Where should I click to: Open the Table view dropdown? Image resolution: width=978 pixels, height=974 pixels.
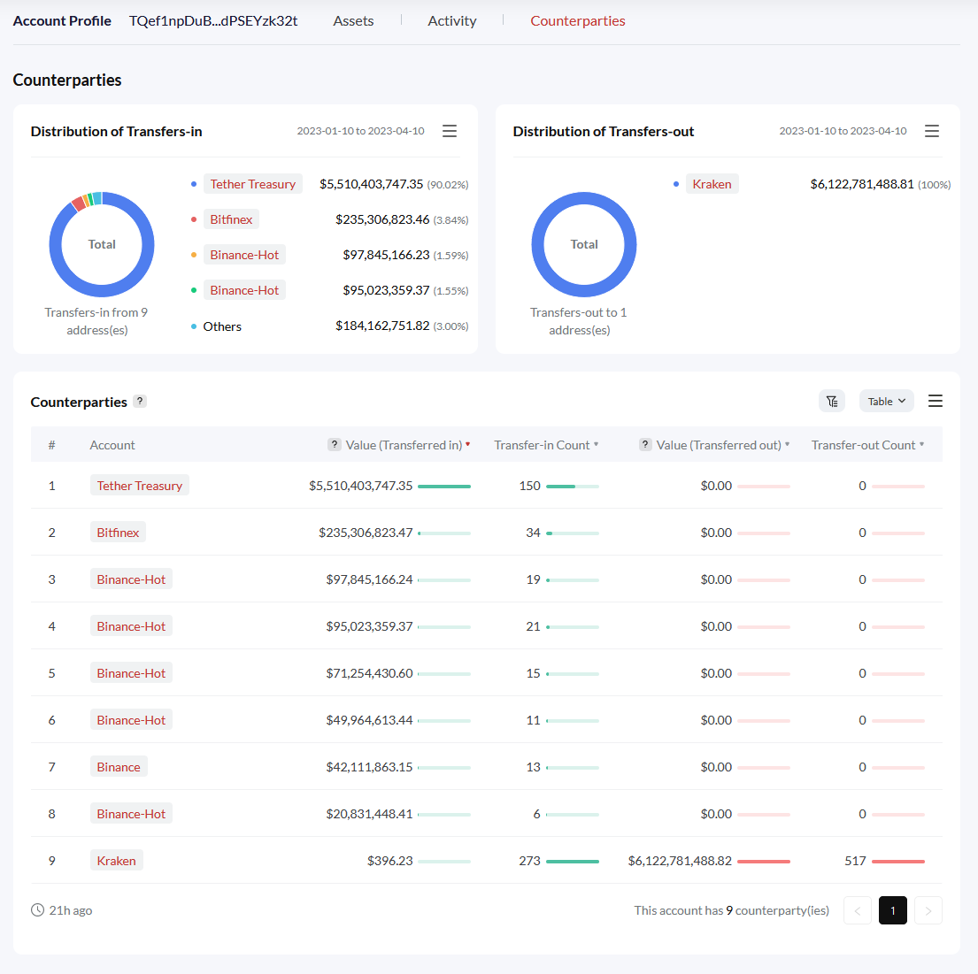886,401
